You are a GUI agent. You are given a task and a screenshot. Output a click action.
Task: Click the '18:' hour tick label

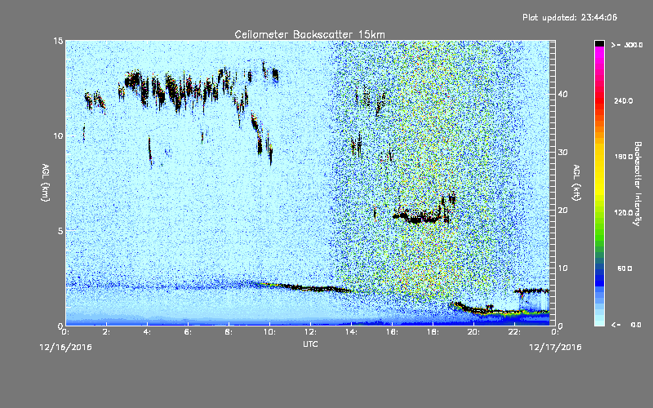[x=433, y=332]
